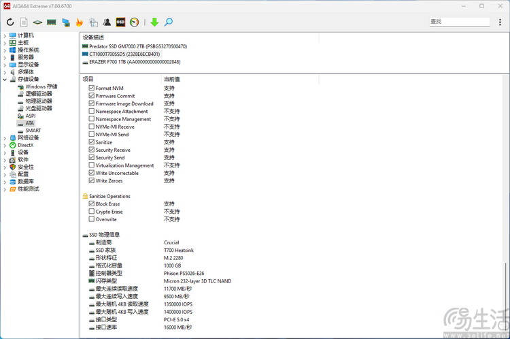
Task: Toggle the Block Erase checkbox
Action: click(x=92, y=204)
